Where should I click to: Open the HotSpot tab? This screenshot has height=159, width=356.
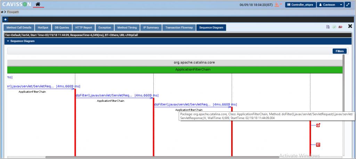(x=43, y=28)
